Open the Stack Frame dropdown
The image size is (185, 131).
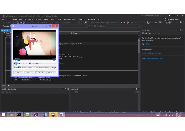(123, 26)
